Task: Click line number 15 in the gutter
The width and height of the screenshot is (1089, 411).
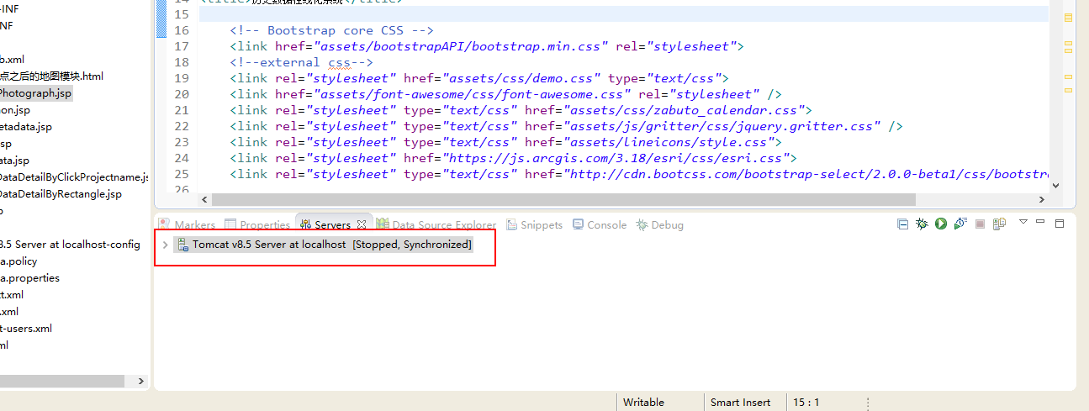Action: [x=182, y=15]
